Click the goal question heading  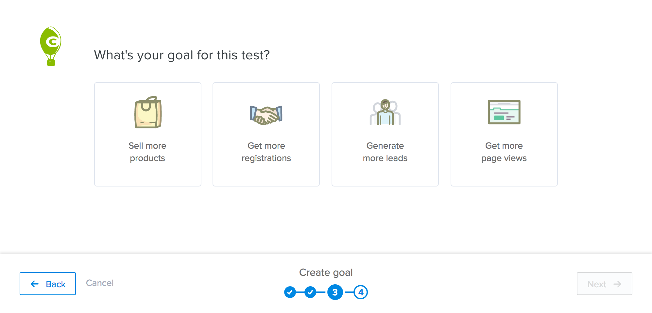182,55
